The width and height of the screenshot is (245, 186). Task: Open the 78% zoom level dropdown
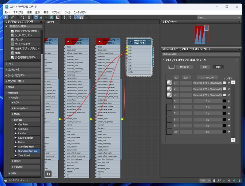(205, 181)
